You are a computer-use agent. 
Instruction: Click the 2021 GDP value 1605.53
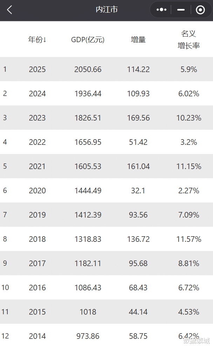(x=88, y=167)
